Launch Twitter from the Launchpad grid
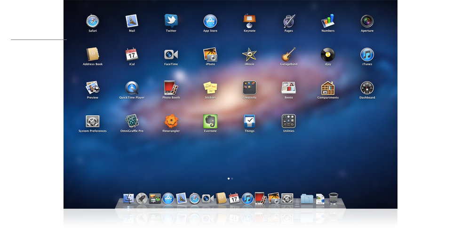Image resolution: width=461 pixels, height=228 pixels. pyautogui.click(x=171, y=21)
